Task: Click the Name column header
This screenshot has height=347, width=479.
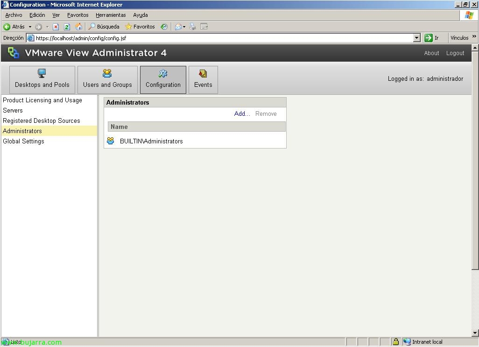Action: (x=197, y=127)
